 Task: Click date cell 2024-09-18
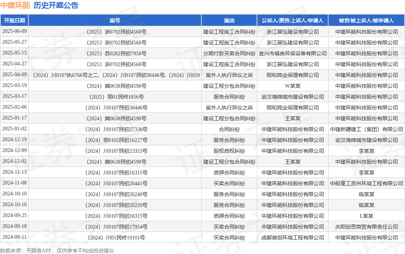click(15, 226)
